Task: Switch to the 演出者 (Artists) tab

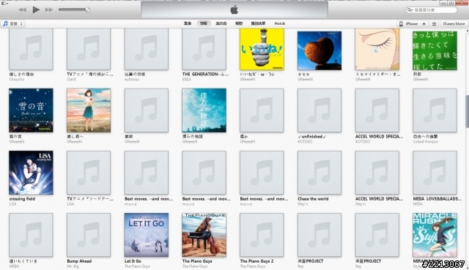Action: (x=221, y=23)
